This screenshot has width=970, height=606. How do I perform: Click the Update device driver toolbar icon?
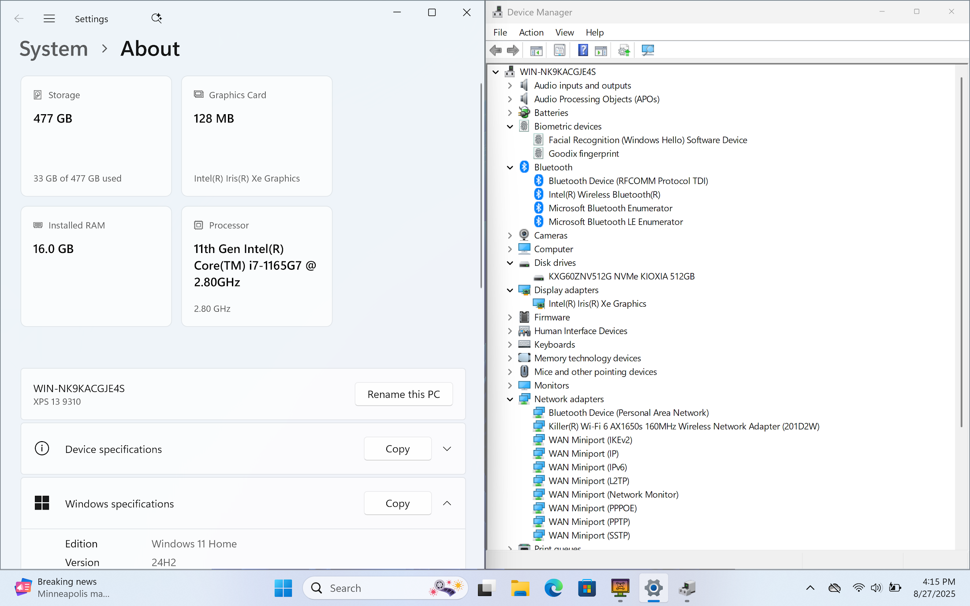pyautogui.click(x=624, y=50)
